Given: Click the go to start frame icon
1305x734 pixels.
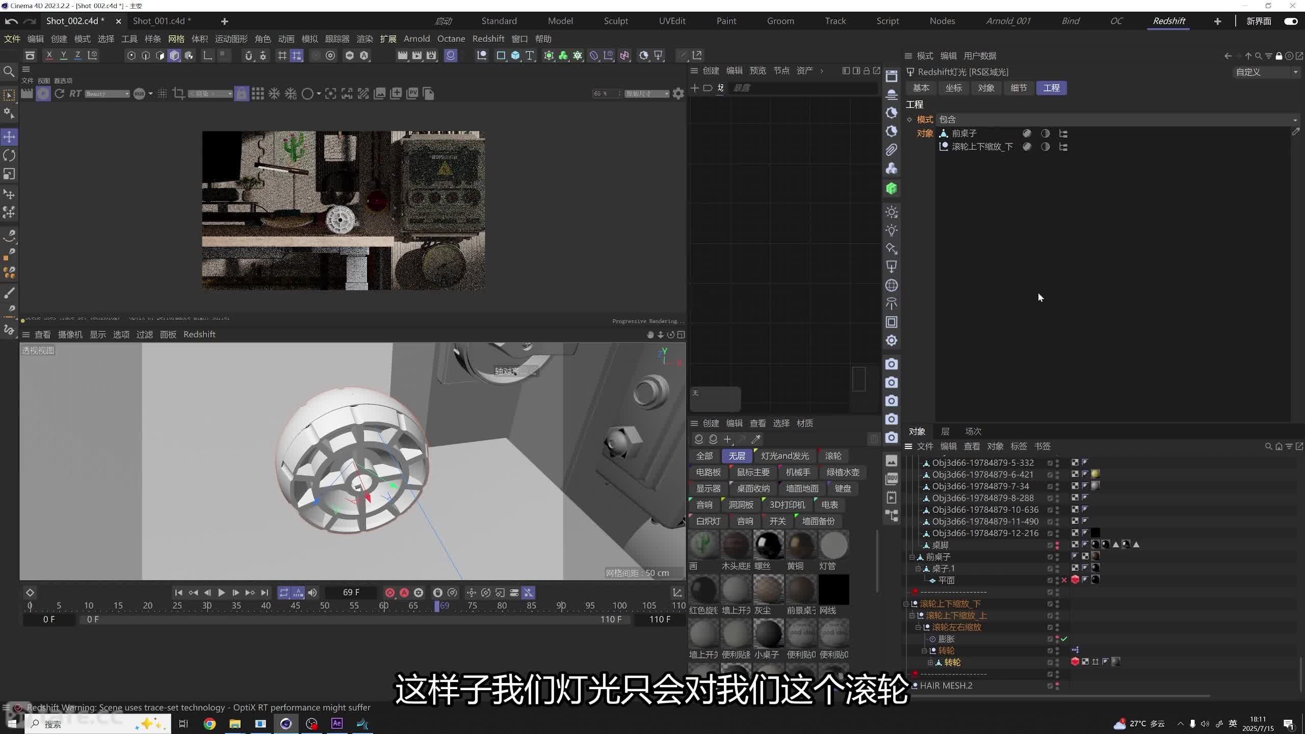Looking at the screenshot, I should (x=178, y=593).
